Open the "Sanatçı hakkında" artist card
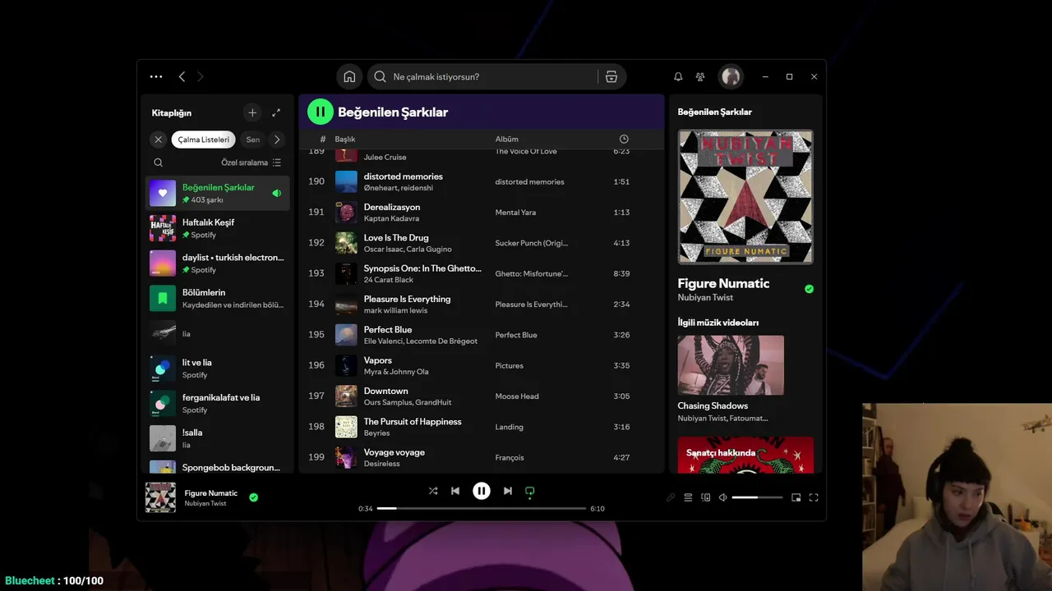 pos(745,455)
